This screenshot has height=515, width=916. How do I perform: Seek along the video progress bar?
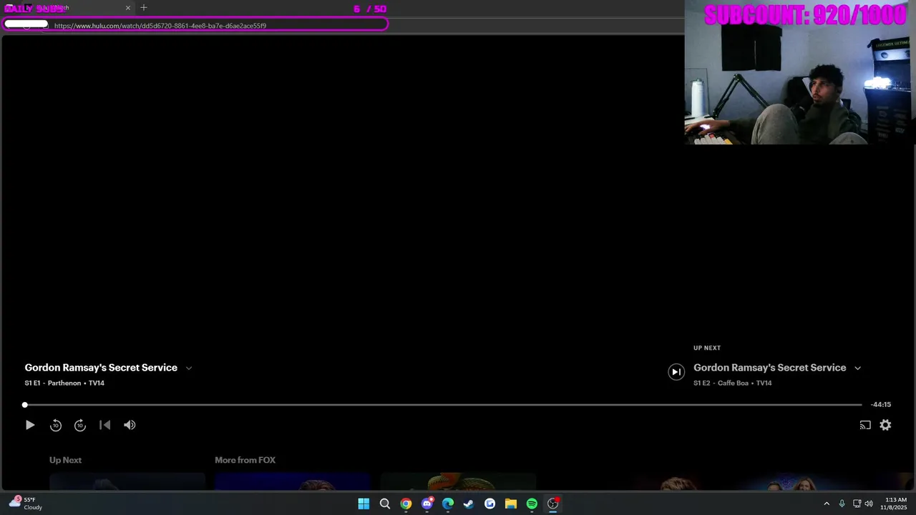(443, 405)
